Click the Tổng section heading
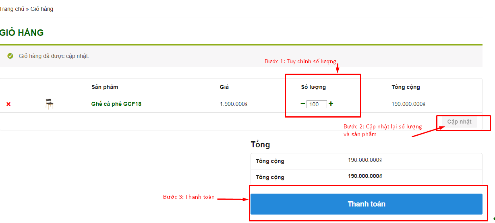 (x=260, y=145)
